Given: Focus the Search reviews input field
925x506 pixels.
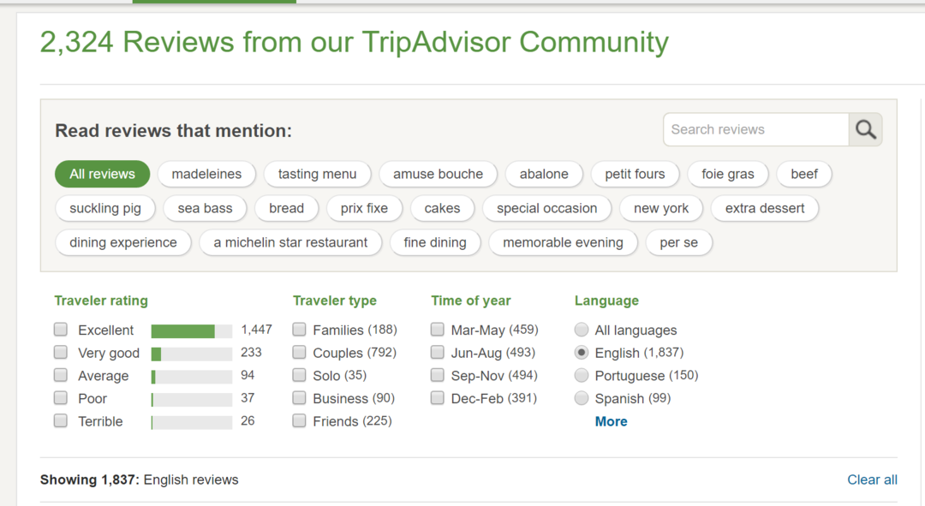Looking at the screenshot, I should [756, 129].
